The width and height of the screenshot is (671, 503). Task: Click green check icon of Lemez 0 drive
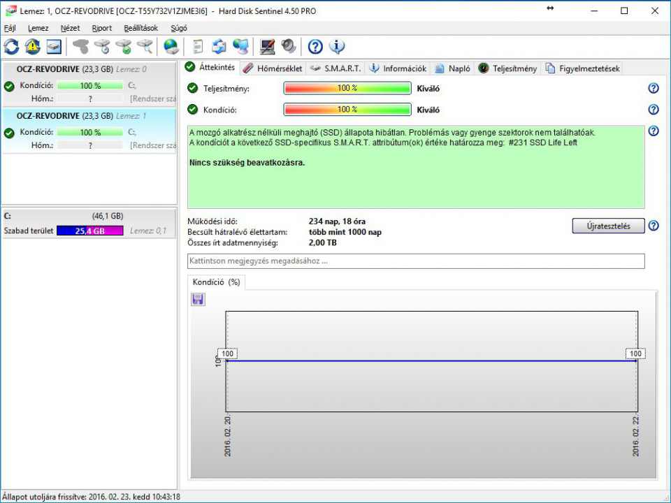coord(9,87)
